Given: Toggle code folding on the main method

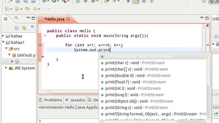Looking at the screenshot, I should pos(45,36).
